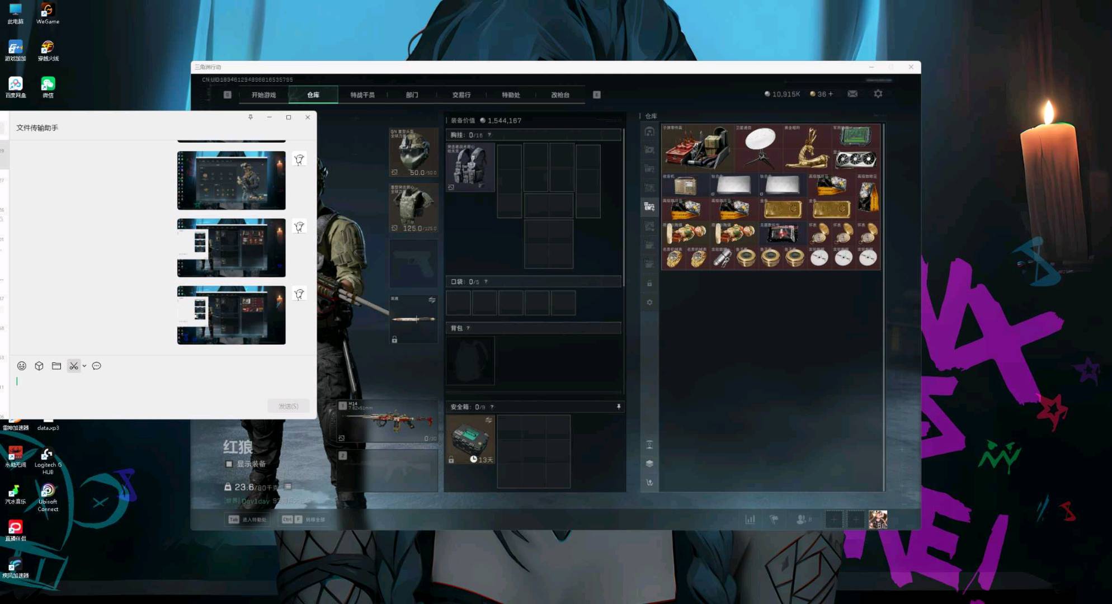Image resolution: width=1112 pixels, height=604 pixels.
Task: Open 微信 desktop shortcut
Action: 48,88
